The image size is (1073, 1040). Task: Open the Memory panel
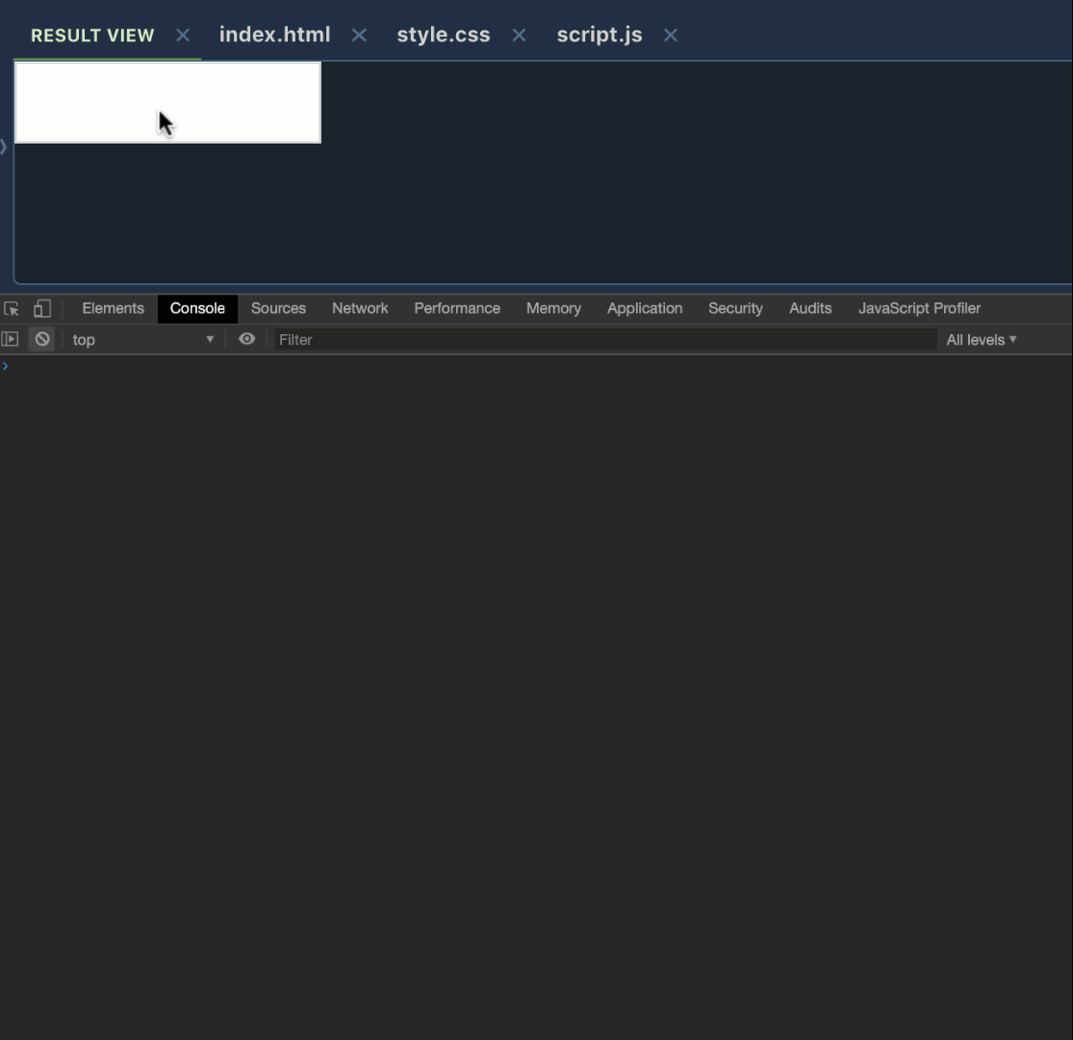[553, 309]
